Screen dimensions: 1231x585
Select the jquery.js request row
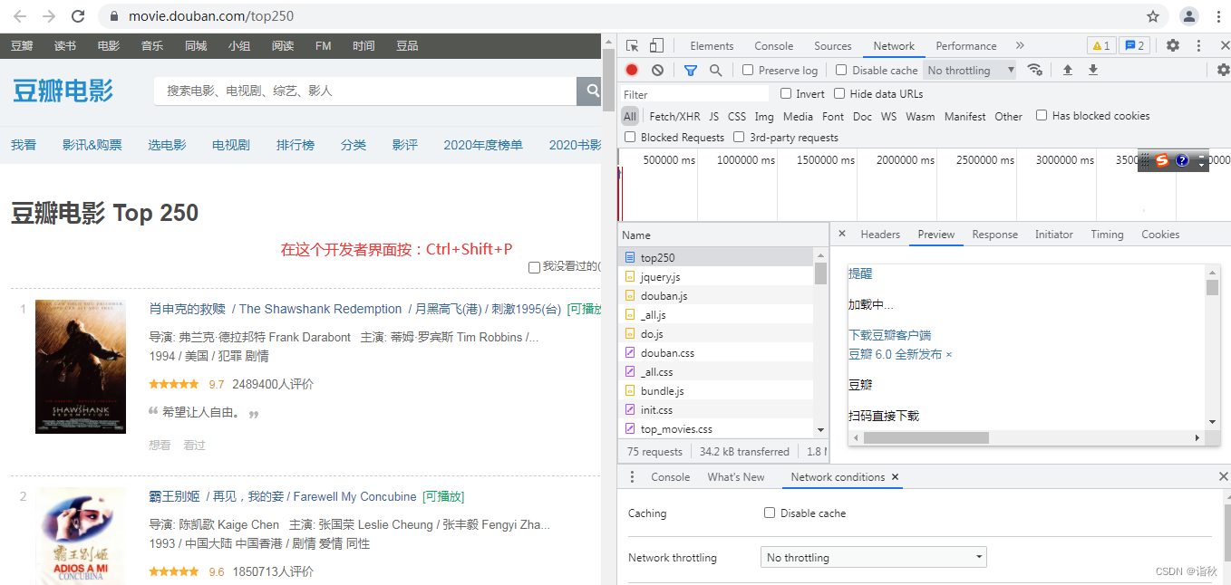tap(717, 277)
